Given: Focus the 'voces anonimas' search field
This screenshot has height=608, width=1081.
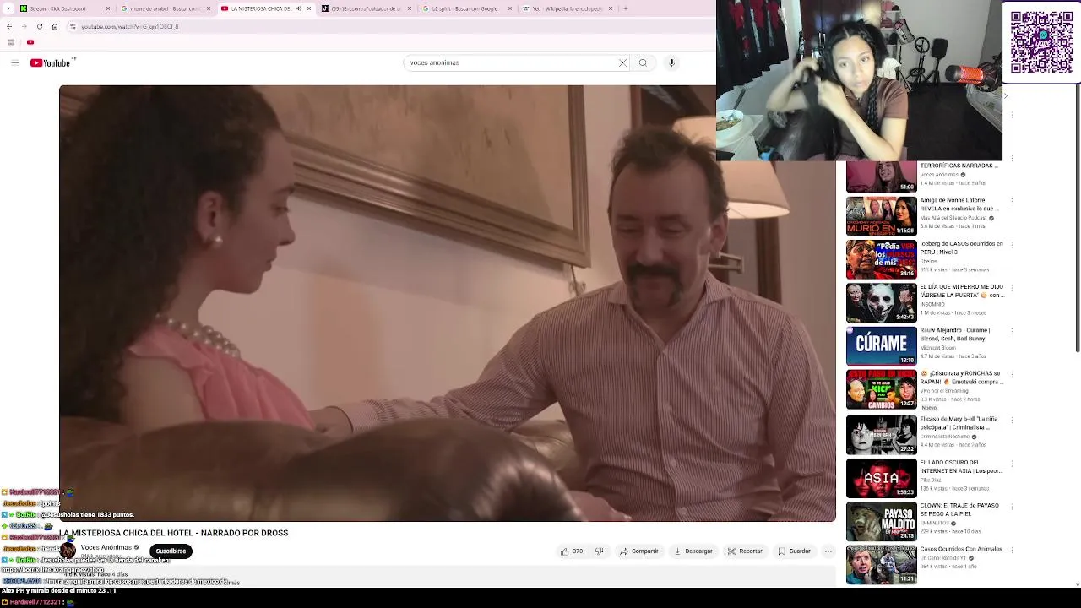Looking at the screenshot, I should click(x=511, y=62).
